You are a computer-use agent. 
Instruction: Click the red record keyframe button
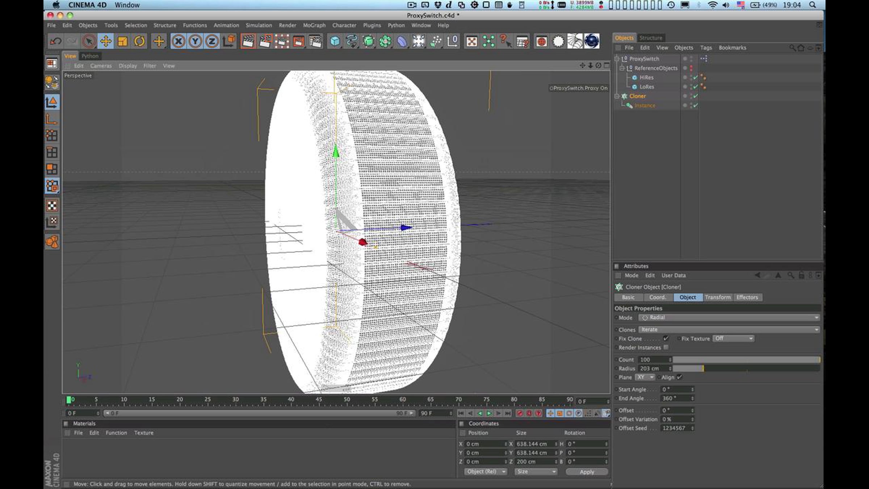tap(520, 413)
